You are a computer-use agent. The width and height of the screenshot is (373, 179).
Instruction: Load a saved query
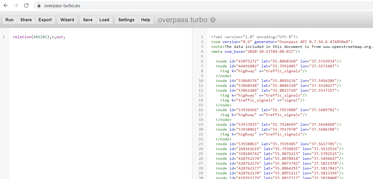click(104, 20)
